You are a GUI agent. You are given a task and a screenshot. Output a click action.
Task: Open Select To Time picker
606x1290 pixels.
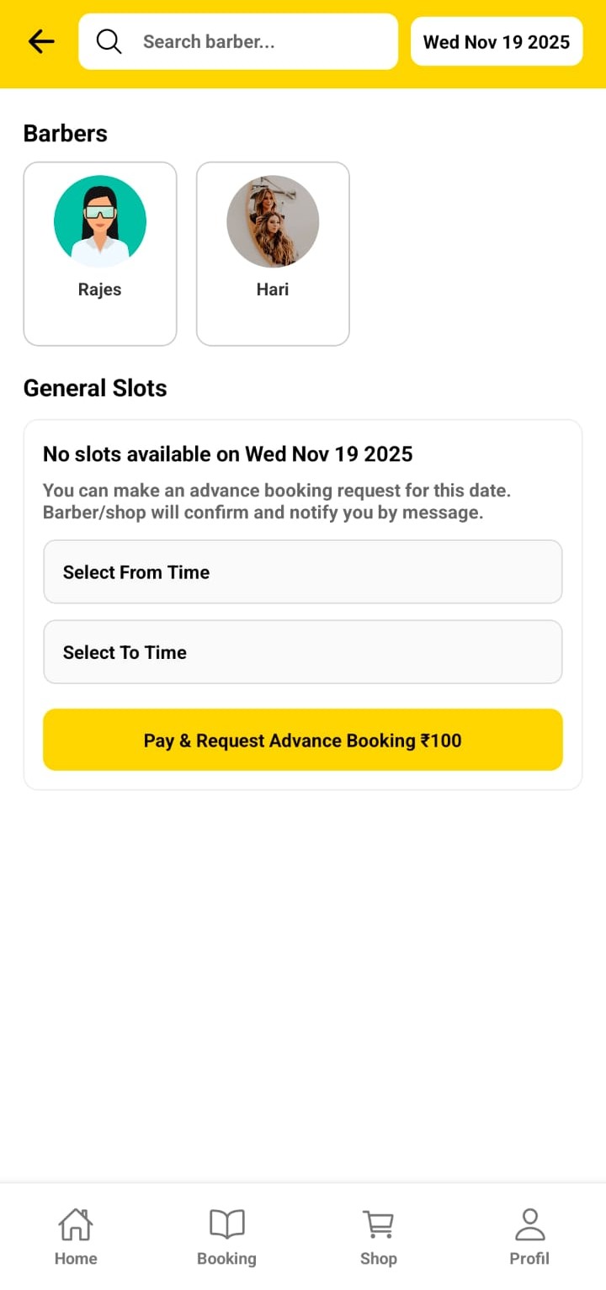pos(303,652)
